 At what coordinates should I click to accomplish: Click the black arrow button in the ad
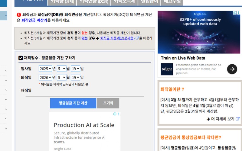[232, 69]
